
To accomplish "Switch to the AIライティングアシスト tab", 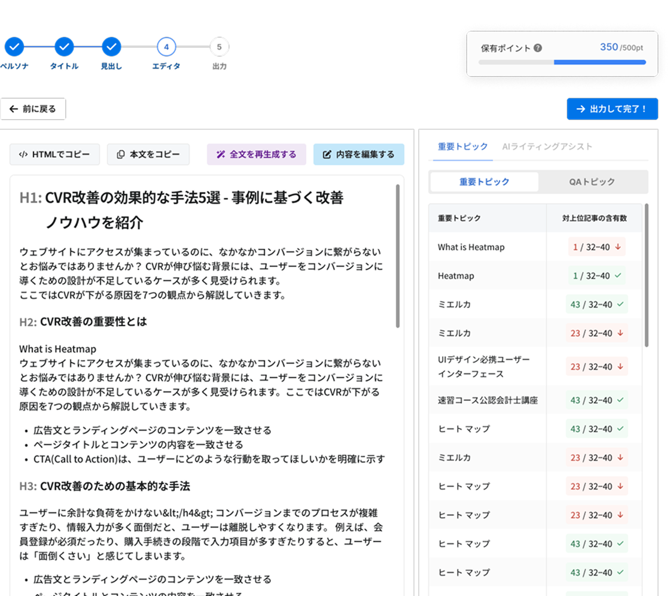I will click(547, 146).
